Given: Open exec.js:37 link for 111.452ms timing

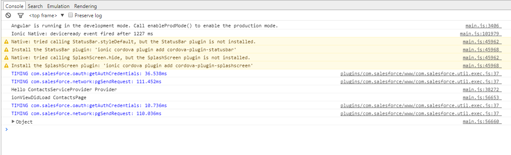Looking at the screenshot, I should (x=421, y=81).
